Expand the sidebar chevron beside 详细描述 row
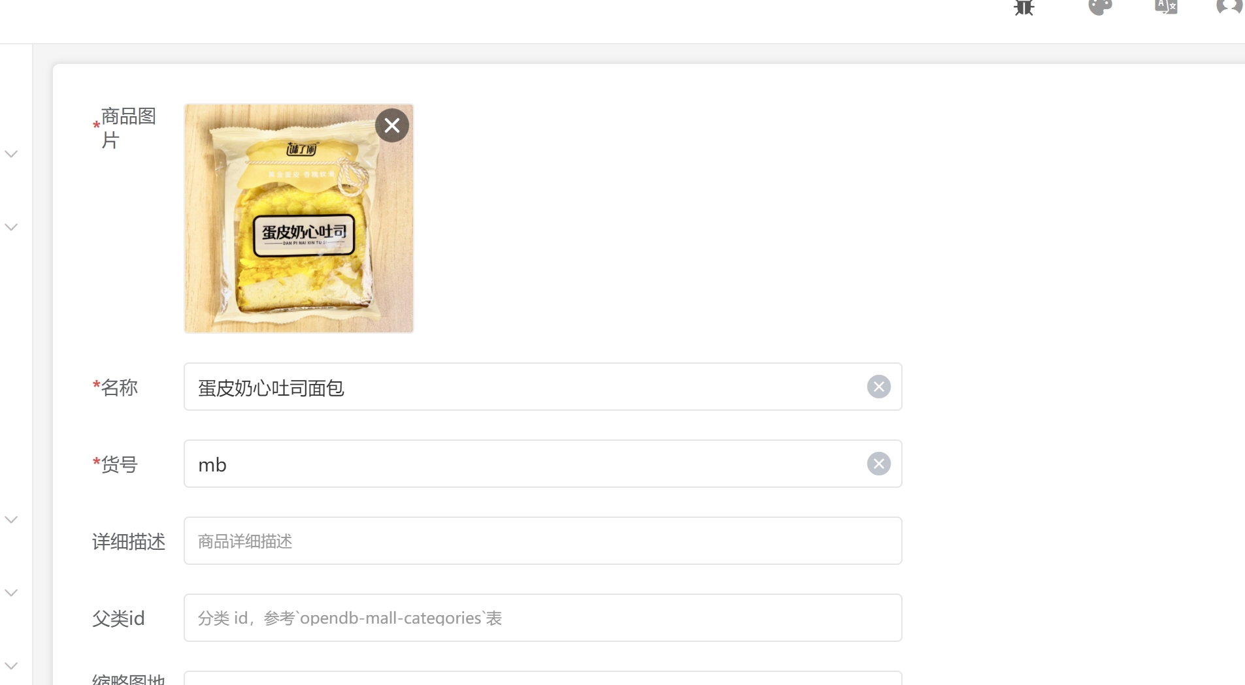 11,520
